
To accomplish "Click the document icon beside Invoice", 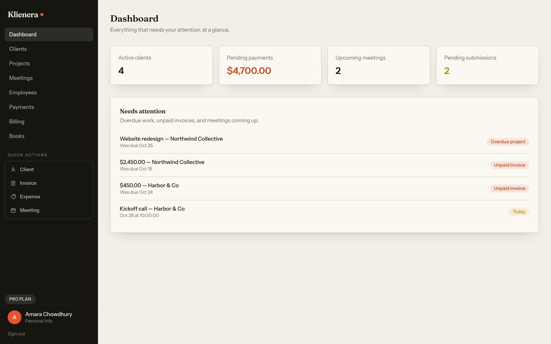I will click(x=13, y=183).
